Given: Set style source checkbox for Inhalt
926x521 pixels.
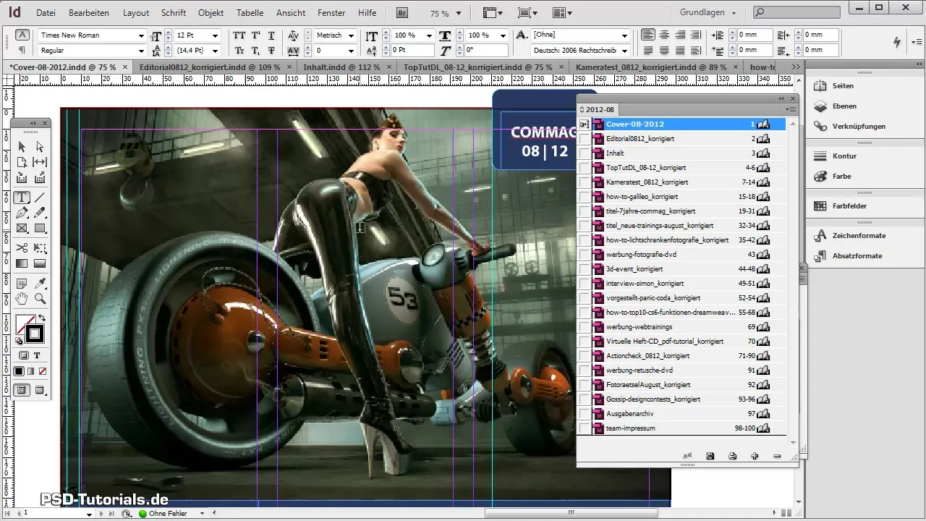Looking at the screenshot, I should pyautogui.click(x=584, y=153).
